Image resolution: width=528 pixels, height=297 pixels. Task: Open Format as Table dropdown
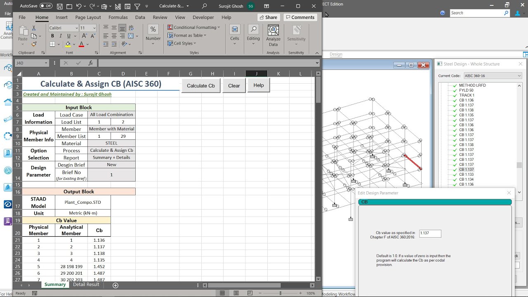(x=187, y=35)
